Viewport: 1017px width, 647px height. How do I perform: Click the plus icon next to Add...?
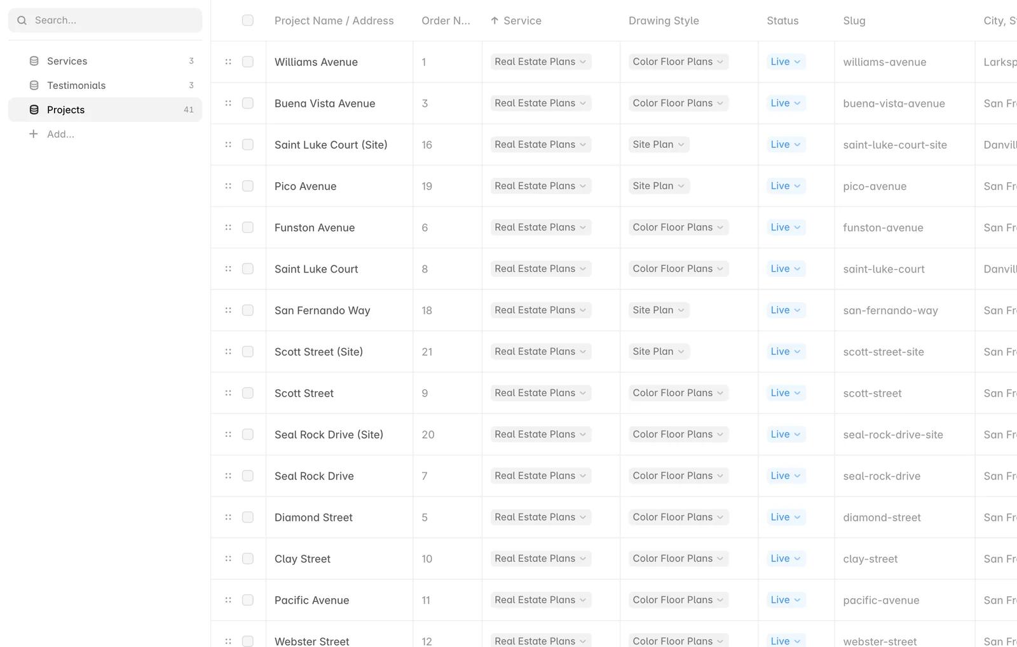[34, 134]
